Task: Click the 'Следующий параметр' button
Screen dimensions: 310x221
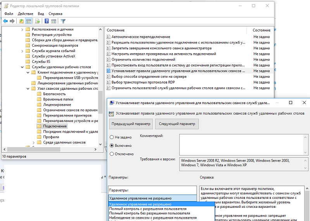Action: click(177, 124)
